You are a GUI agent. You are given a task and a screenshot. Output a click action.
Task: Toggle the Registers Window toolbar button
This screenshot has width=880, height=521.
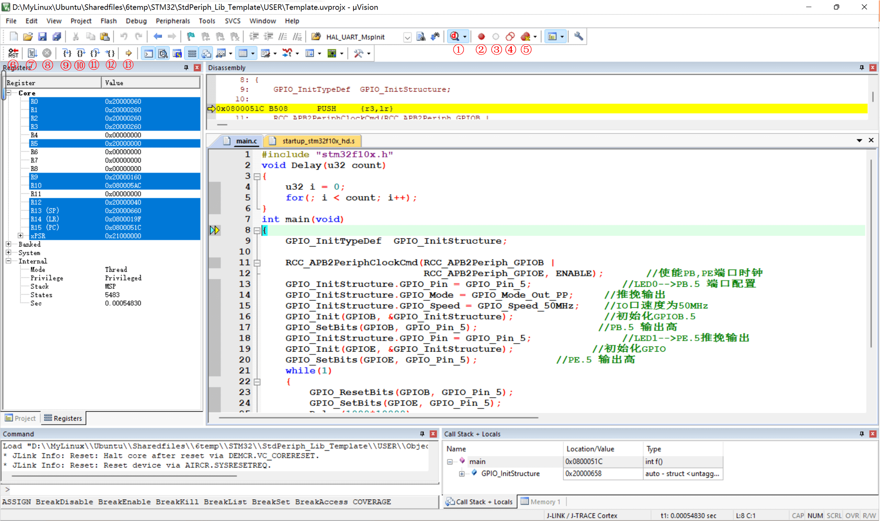point(192,53)
